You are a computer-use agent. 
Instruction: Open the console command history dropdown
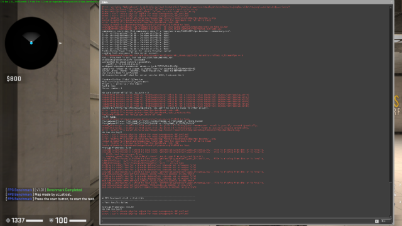point(377,221)
